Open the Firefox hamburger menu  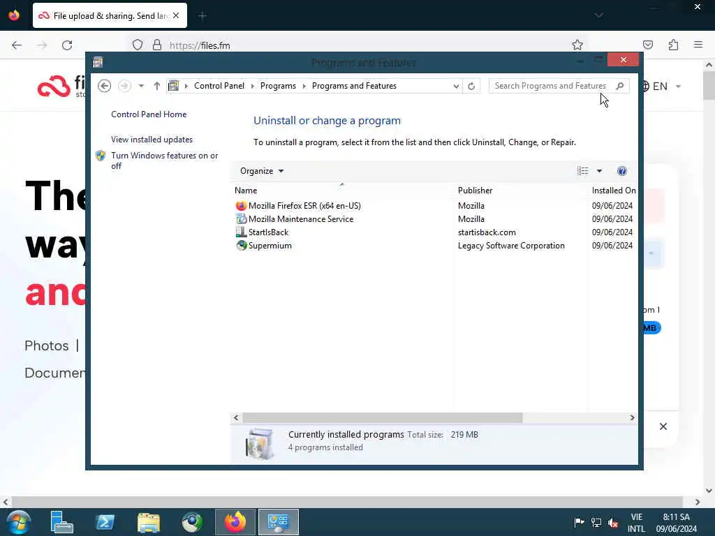698,45
